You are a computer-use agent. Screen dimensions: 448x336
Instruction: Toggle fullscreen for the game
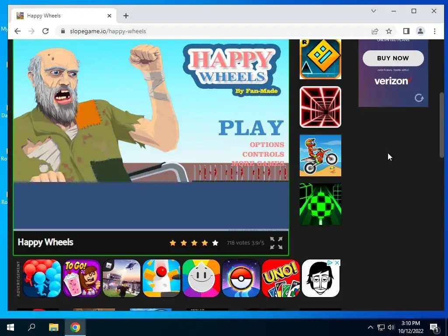coord(276,243)
